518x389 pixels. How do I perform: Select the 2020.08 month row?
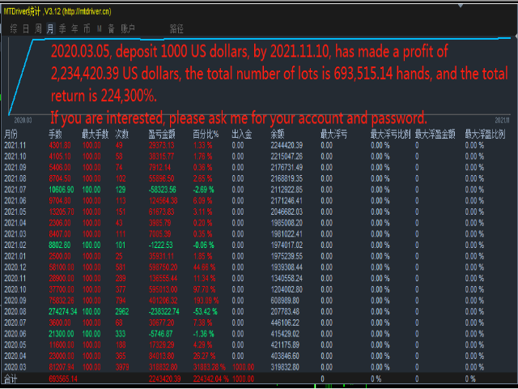tap(259, 311)
